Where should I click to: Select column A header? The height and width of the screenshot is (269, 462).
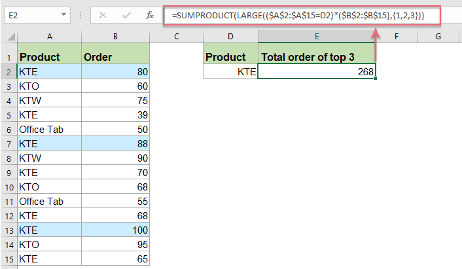[x=49, y=37]
